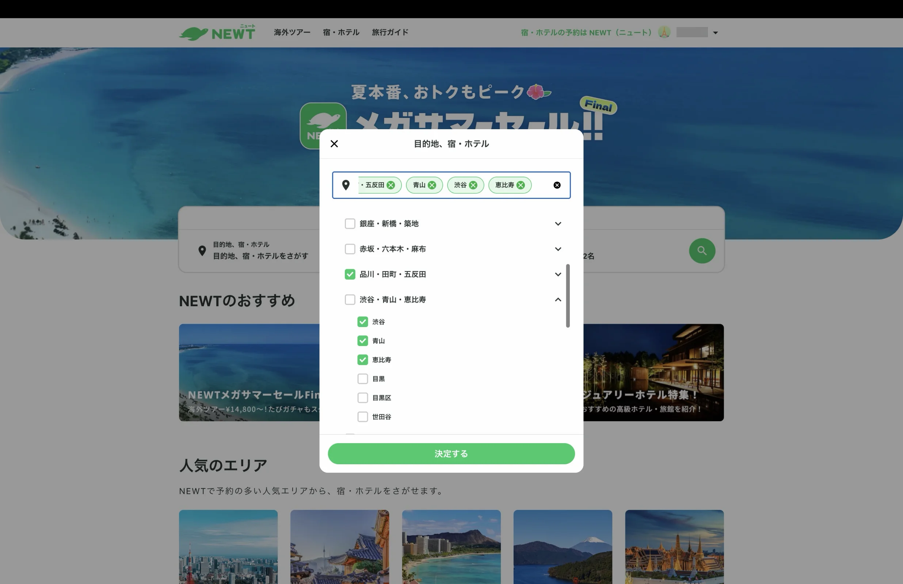Image resolution: width=903 pixels, height=584 pixels.
Task: Click the destination chip input field
Action: pos(451,185)
